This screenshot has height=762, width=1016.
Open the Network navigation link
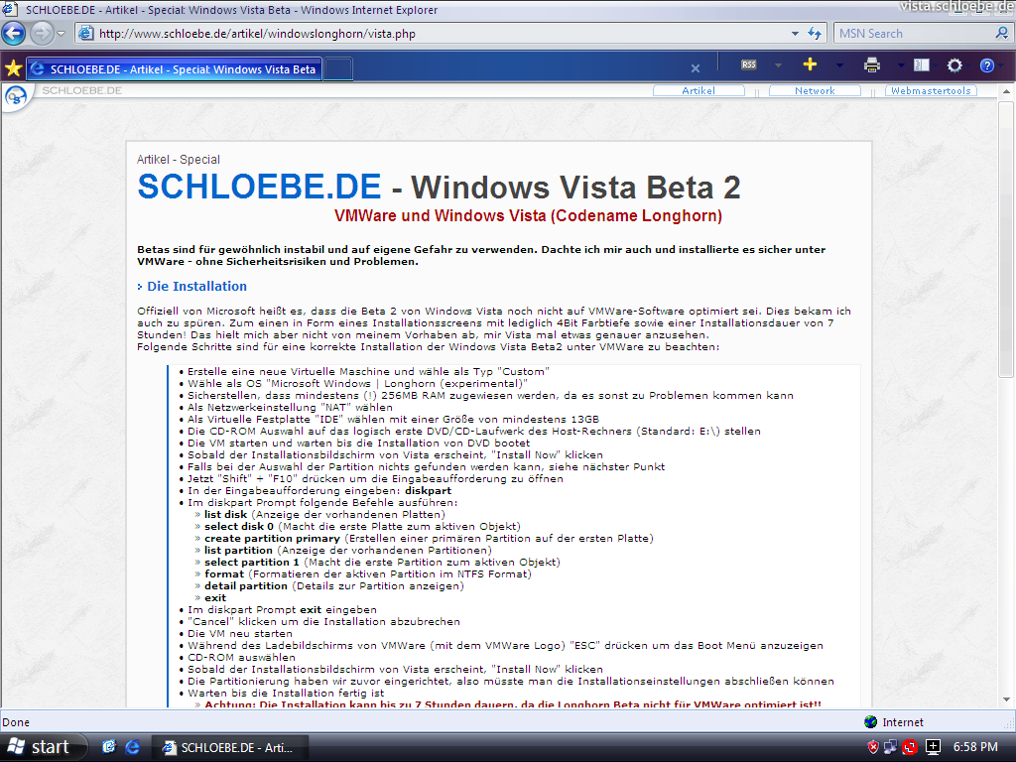pos(815,90)
